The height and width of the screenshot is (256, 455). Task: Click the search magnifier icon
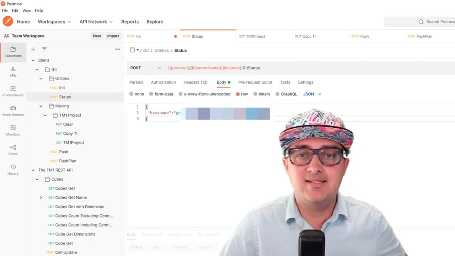click(421, 22)
